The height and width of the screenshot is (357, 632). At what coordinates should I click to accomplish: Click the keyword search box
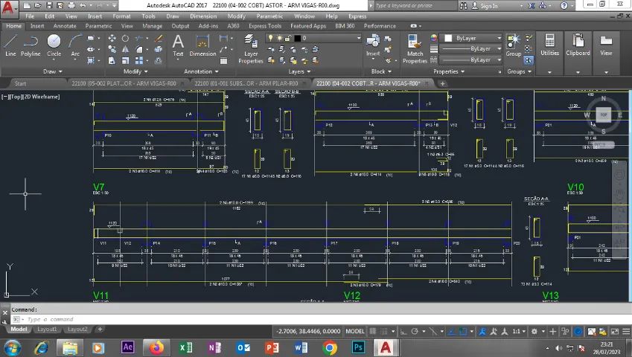[x=415, y=6]
